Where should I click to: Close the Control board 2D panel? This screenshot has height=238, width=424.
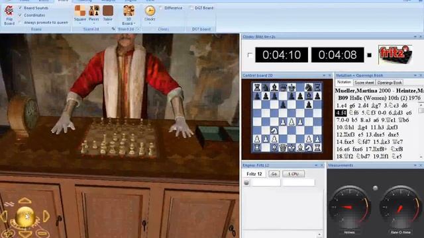point(330,75)
